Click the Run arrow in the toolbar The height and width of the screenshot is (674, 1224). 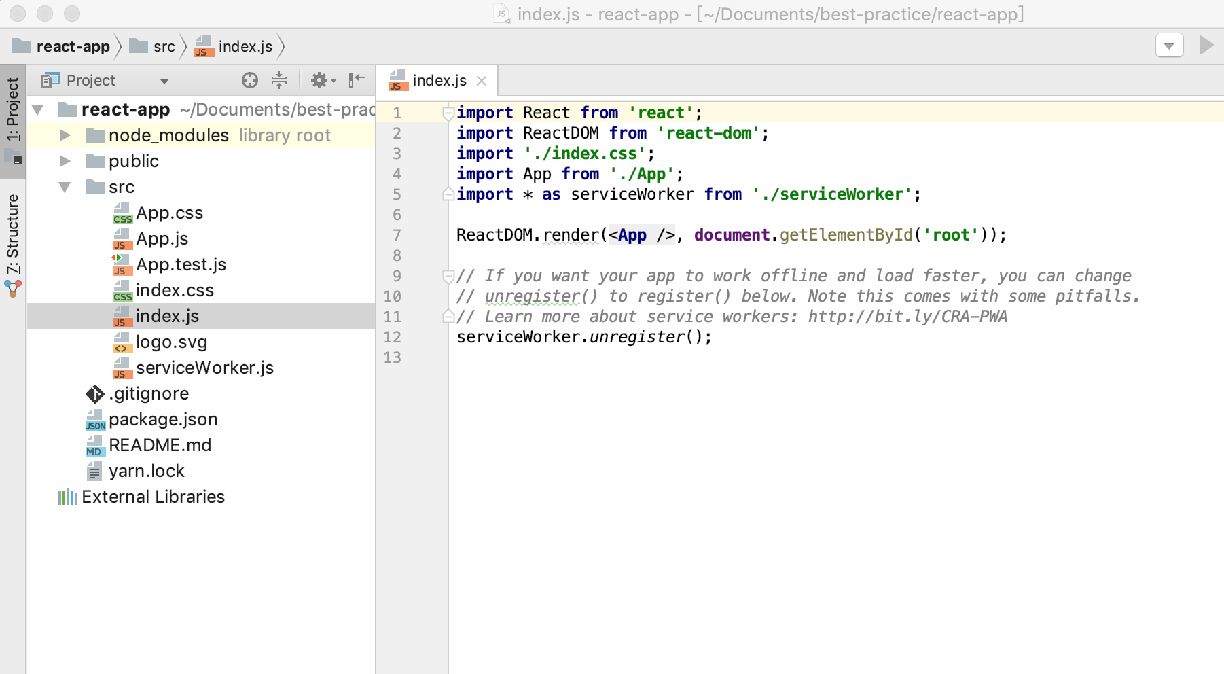click(x=1206, y=46)
